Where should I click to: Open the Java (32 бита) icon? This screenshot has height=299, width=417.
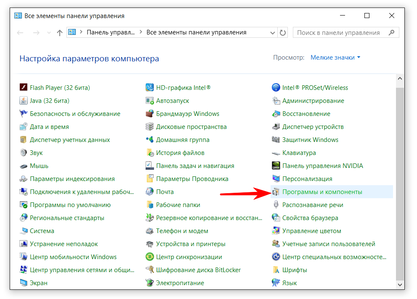click(x=24, y=101)
